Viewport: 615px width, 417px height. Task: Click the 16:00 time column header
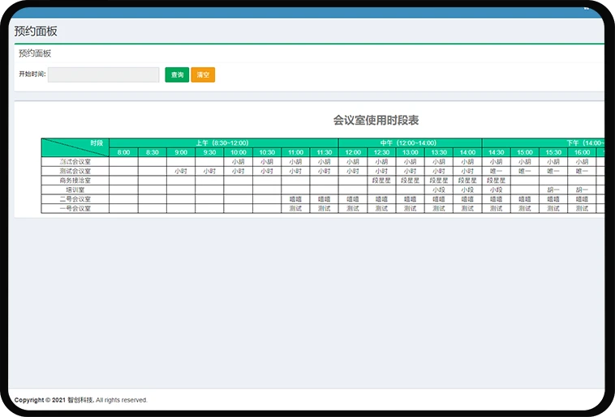click(x=582, y=152)
